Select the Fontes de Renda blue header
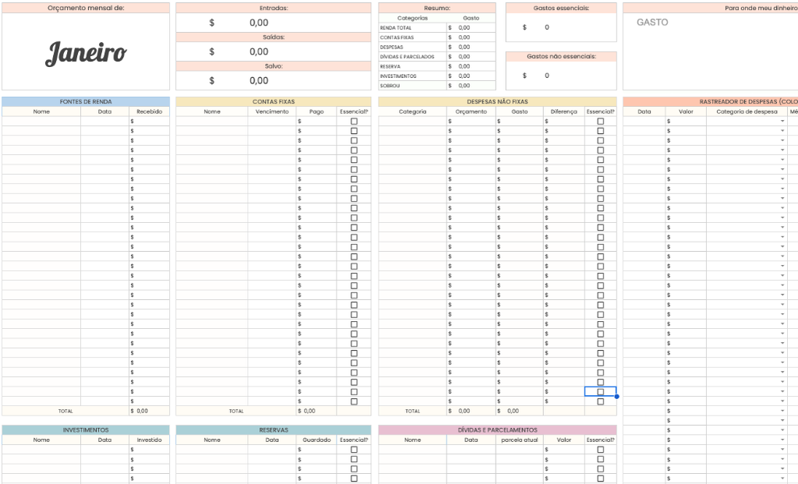 86,101
